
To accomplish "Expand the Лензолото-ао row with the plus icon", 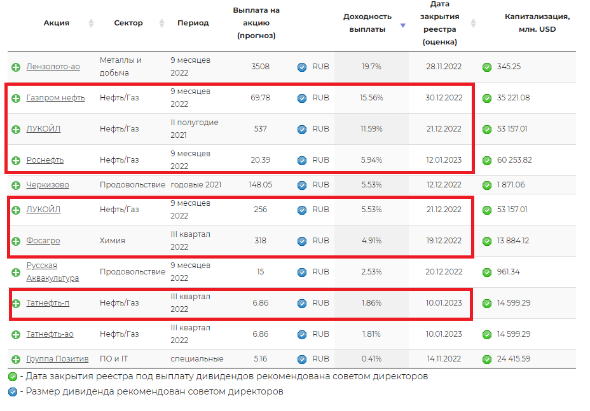I will pos(15,67).
